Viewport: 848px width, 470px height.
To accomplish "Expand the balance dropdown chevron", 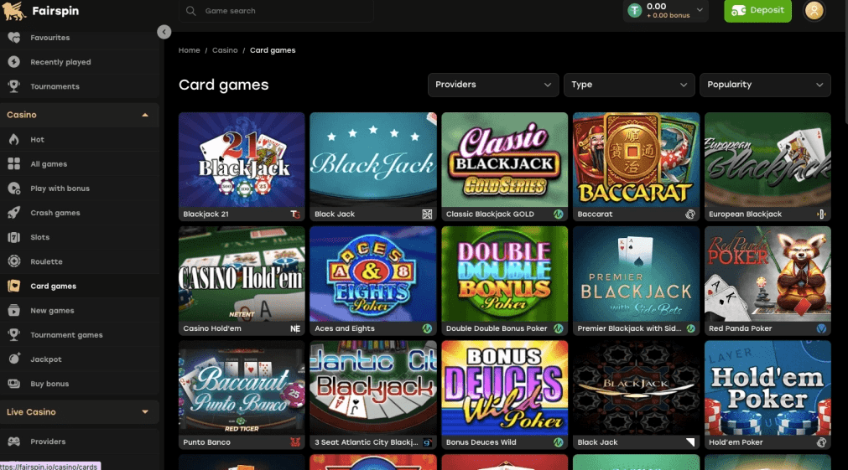I will point(700,10).
